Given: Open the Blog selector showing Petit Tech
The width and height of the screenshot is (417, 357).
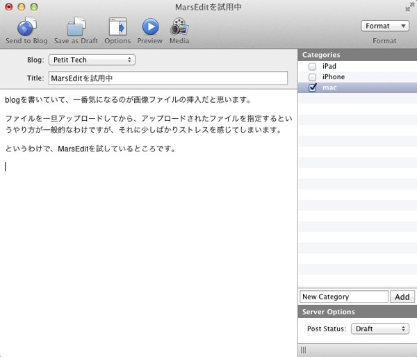Looking at the screenshot, I should (92, 60).
